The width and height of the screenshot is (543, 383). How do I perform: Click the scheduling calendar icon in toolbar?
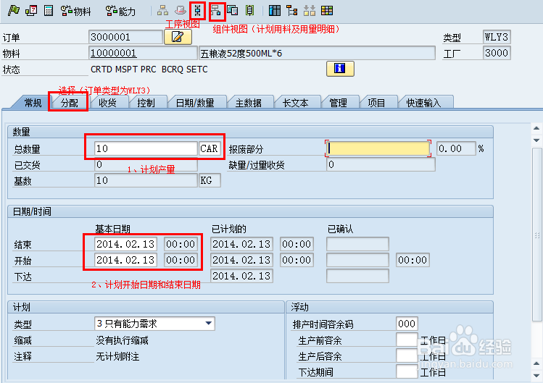pyautogui.click(x=31, y=10)
